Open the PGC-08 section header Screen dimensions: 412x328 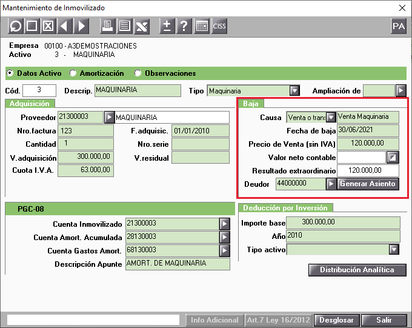[x=120, y=209]
